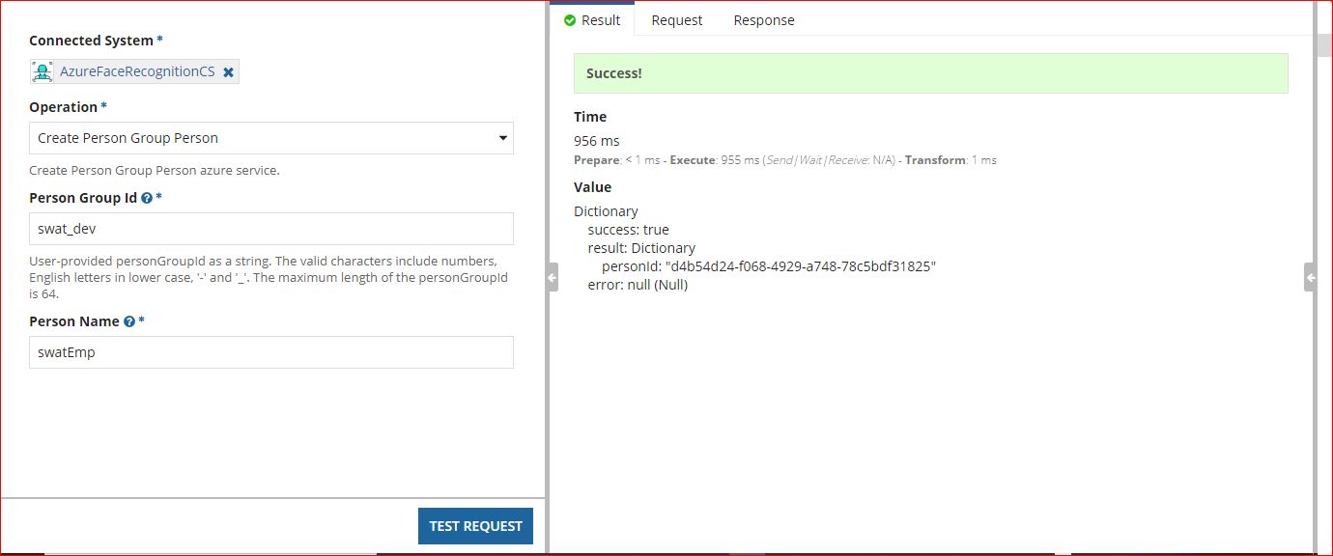Remove the AzureFaceRecognitionCS connected system
Screen dimensions: 1333x556
[228, 72]
